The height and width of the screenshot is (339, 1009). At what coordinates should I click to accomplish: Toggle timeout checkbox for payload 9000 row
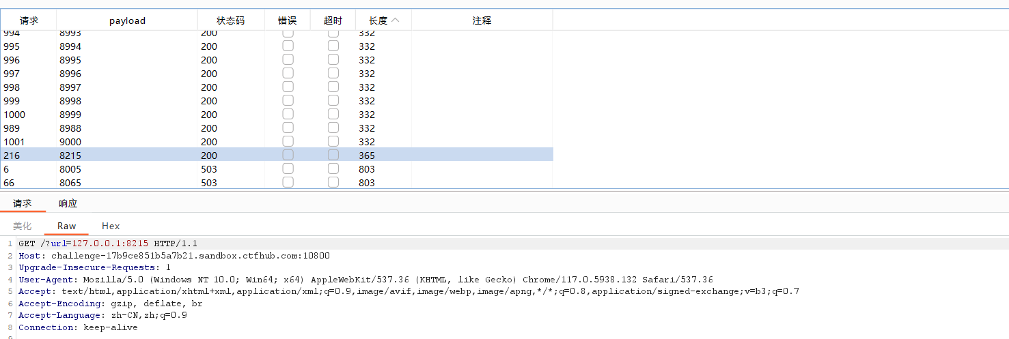pyautogui.click(x=333, y=142)
